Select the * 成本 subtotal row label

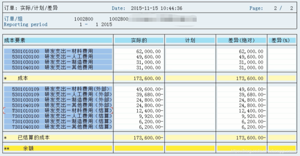pyautogui.click(x=58, y=78)
